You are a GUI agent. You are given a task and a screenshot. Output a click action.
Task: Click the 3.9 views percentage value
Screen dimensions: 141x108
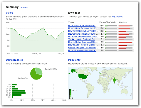coord(102,42)
